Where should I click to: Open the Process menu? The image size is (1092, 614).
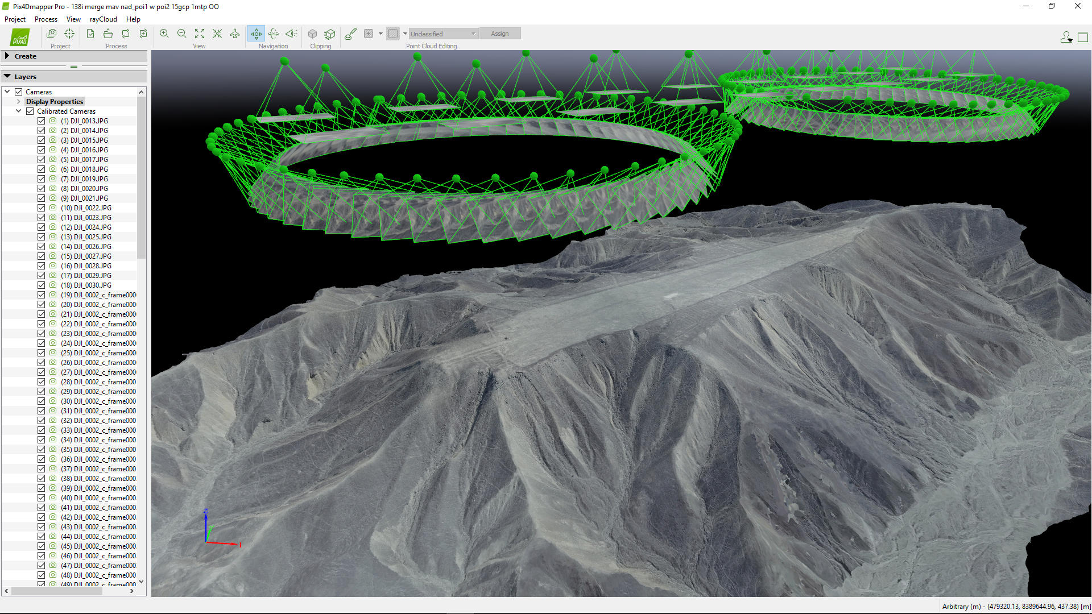45,19
